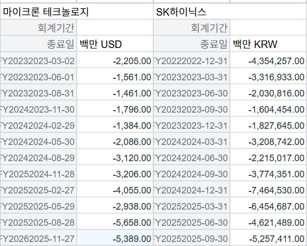Image resolution: width=307 pixels, height=246 pixels.
Task: Click the 종료일 cell beside 백만 KRW
Action: point(192,44)
